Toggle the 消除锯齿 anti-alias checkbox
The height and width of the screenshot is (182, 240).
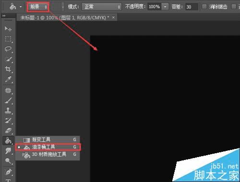tap(204, 7)
